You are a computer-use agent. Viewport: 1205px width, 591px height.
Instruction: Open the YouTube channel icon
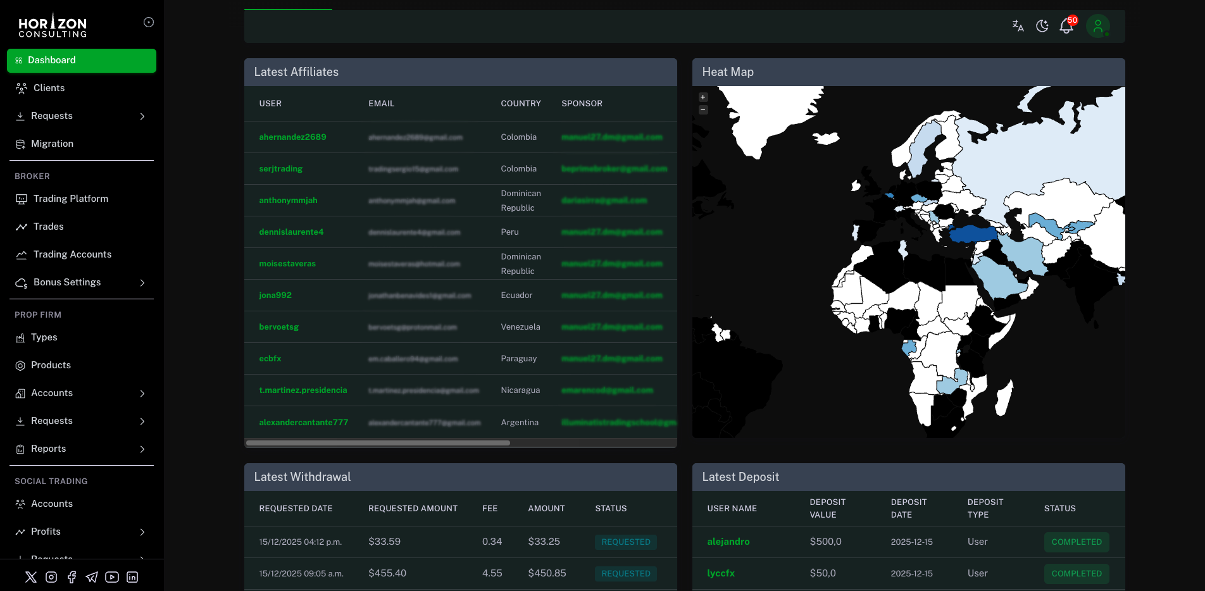tap(112, 576)
